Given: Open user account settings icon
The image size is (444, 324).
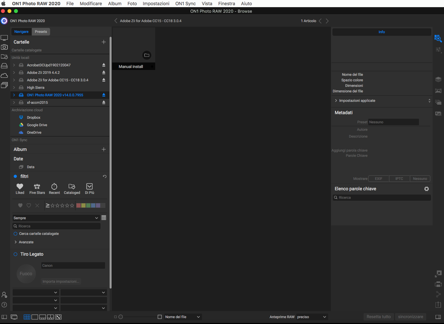Looking at the screenshot, I should coord(4,295).
